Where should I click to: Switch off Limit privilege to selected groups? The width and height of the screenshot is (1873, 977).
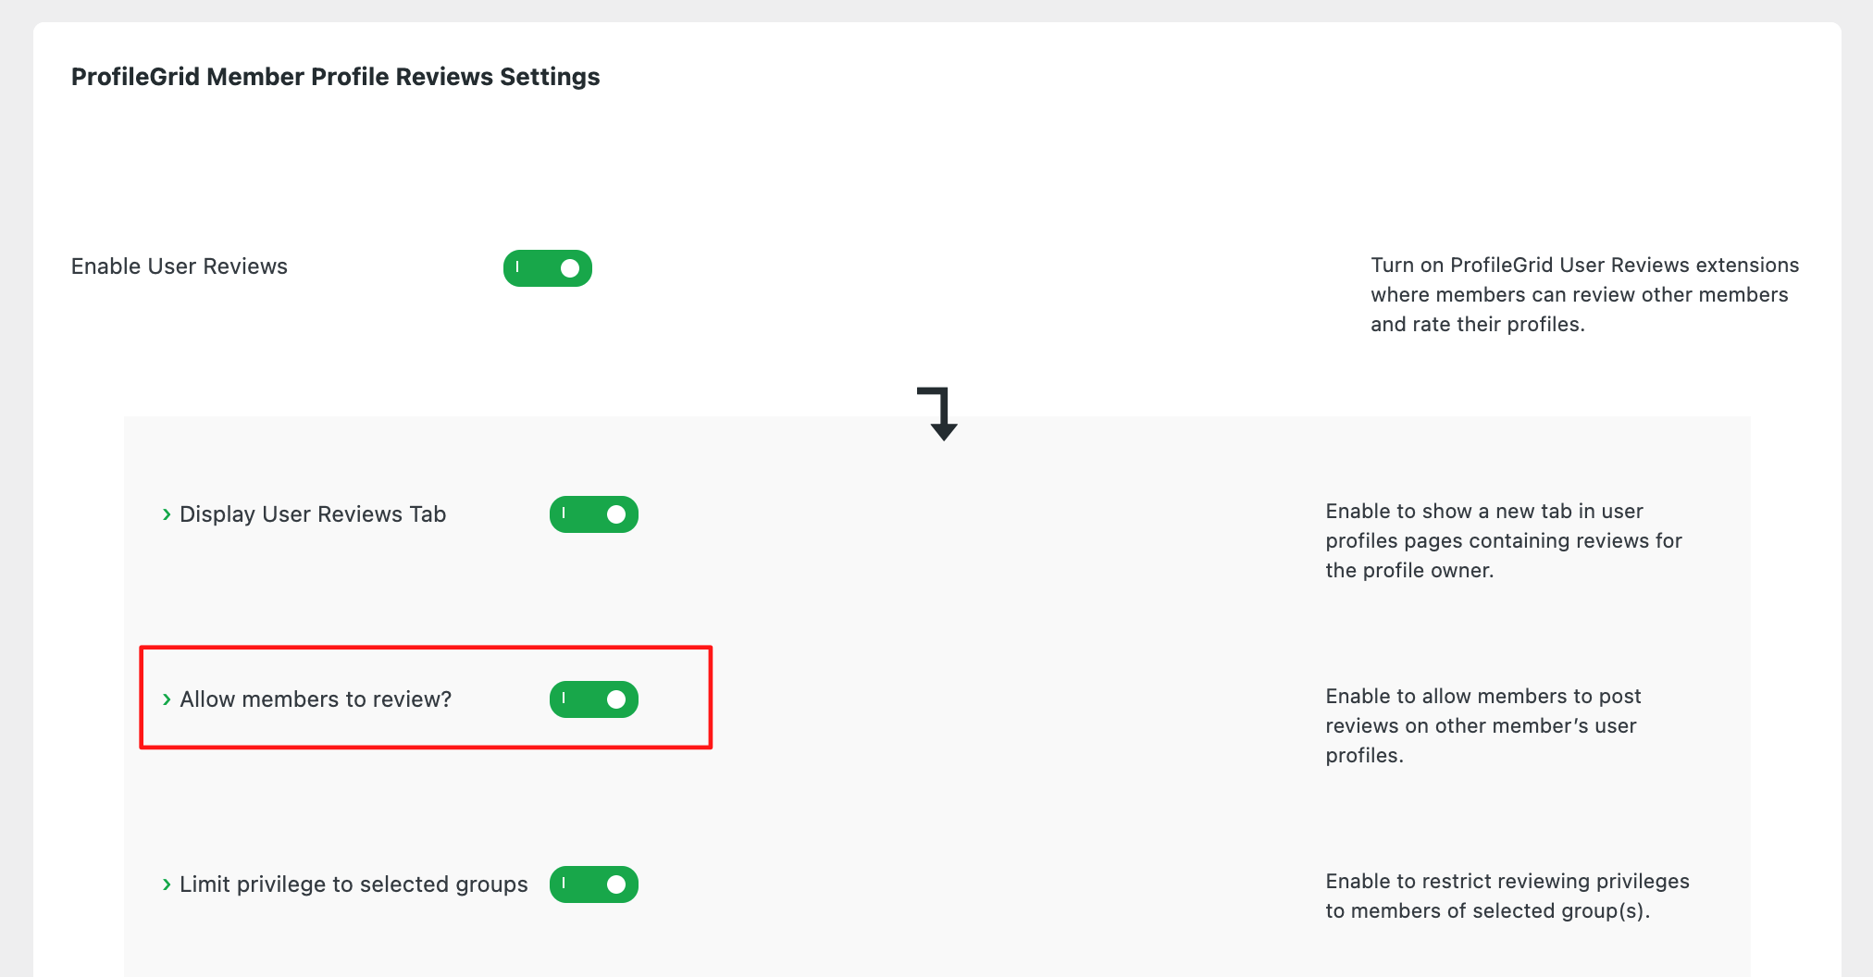(x=594, y=884)
